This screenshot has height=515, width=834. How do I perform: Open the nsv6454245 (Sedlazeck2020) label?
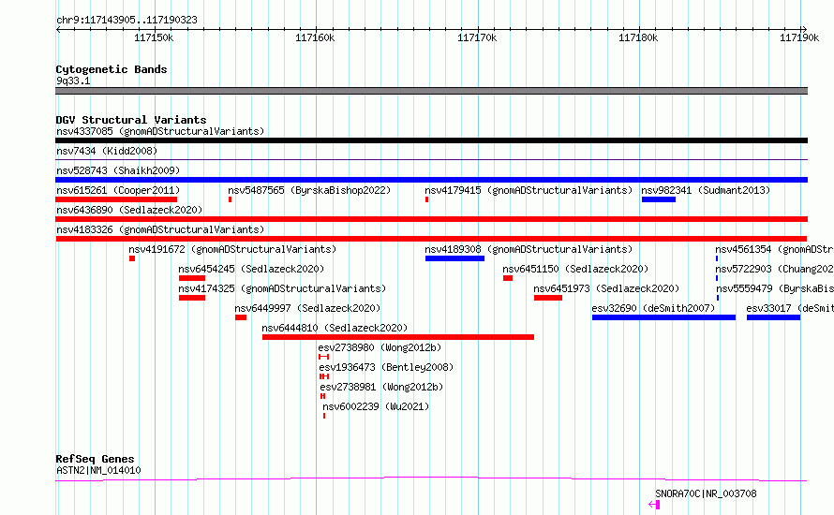pyautogui.click(x=251, y=269)
